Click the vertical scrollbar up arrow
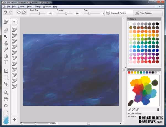 pos(123,19)
